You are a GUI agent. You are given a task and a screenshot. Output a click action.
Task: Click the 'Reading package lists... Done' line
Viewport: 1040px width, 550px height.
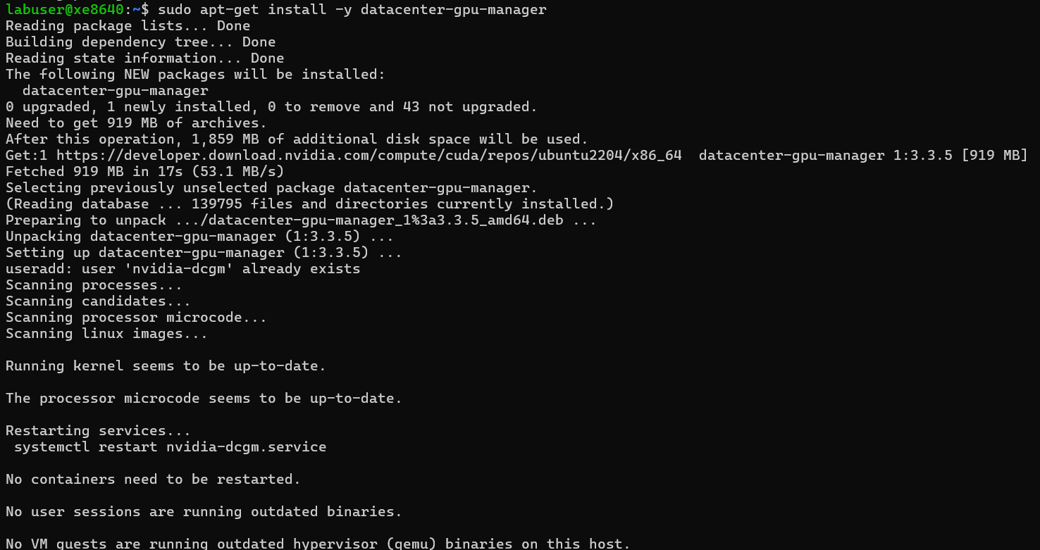click(128, 26)
